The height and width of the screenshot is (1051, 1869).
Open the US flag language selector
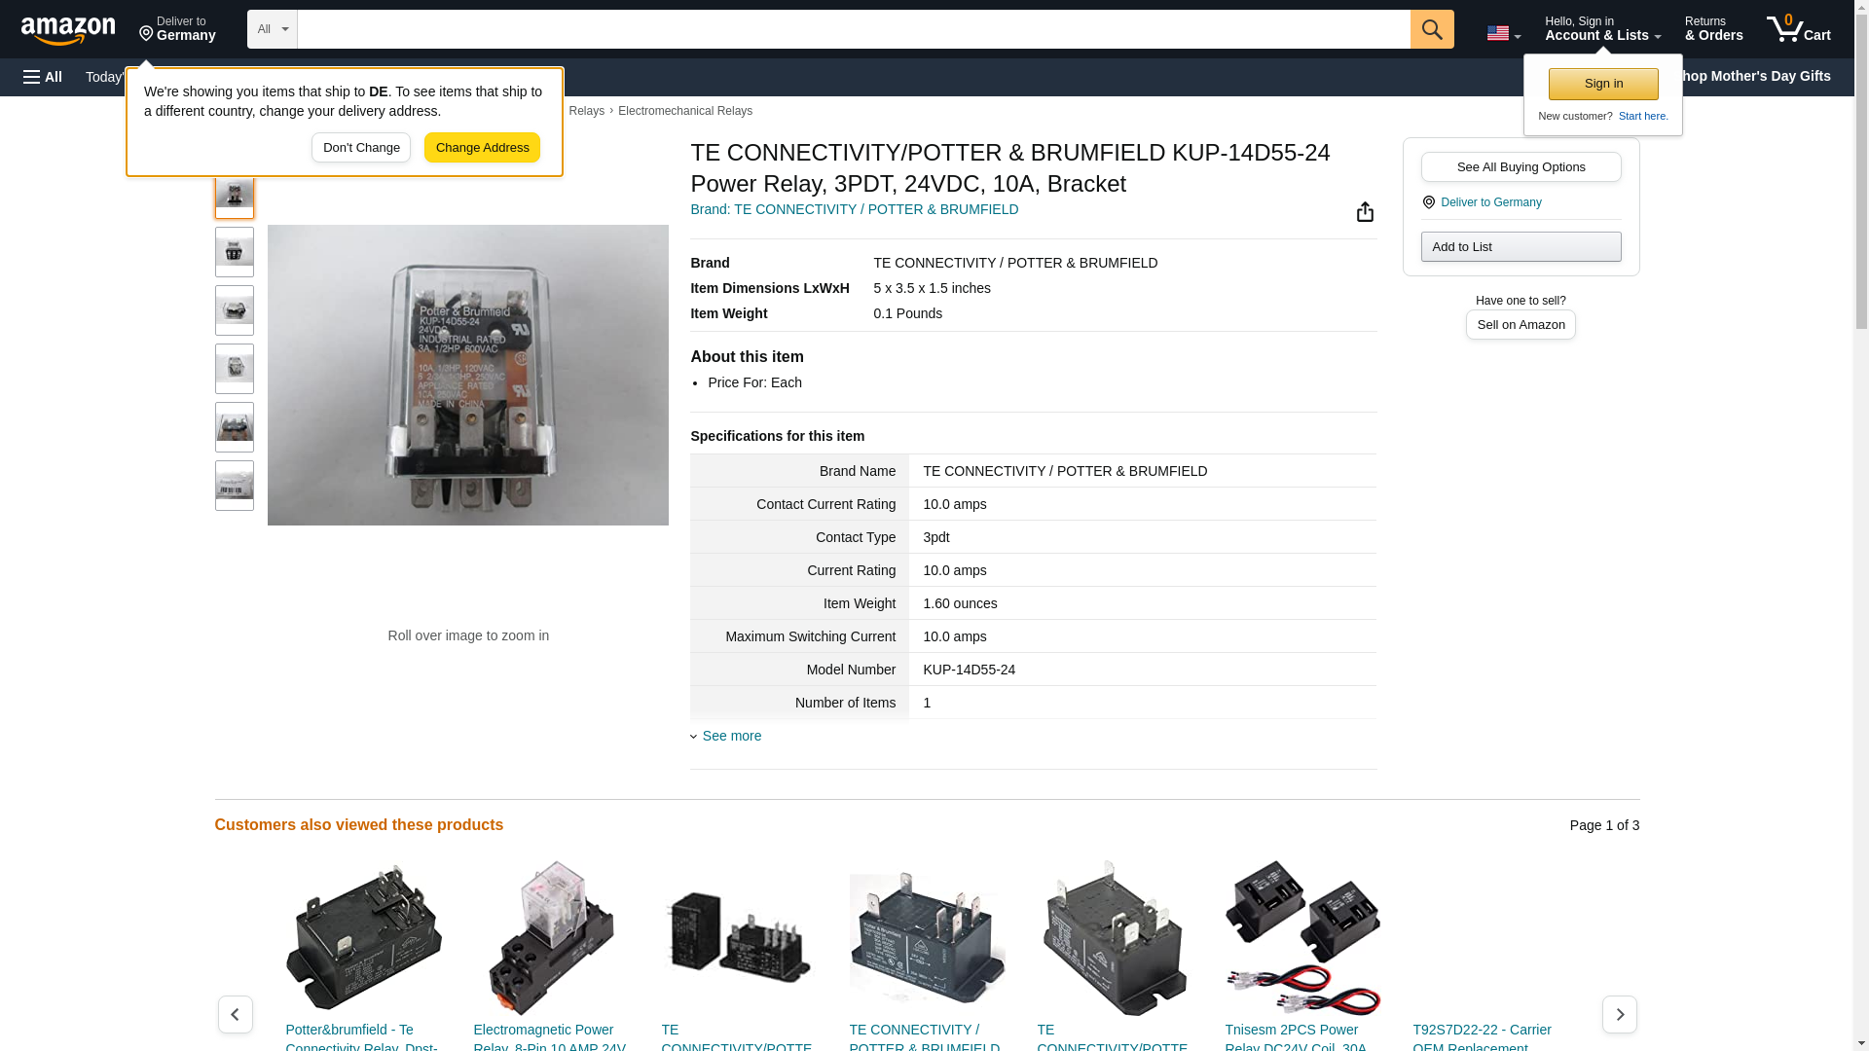[1503, 33]
